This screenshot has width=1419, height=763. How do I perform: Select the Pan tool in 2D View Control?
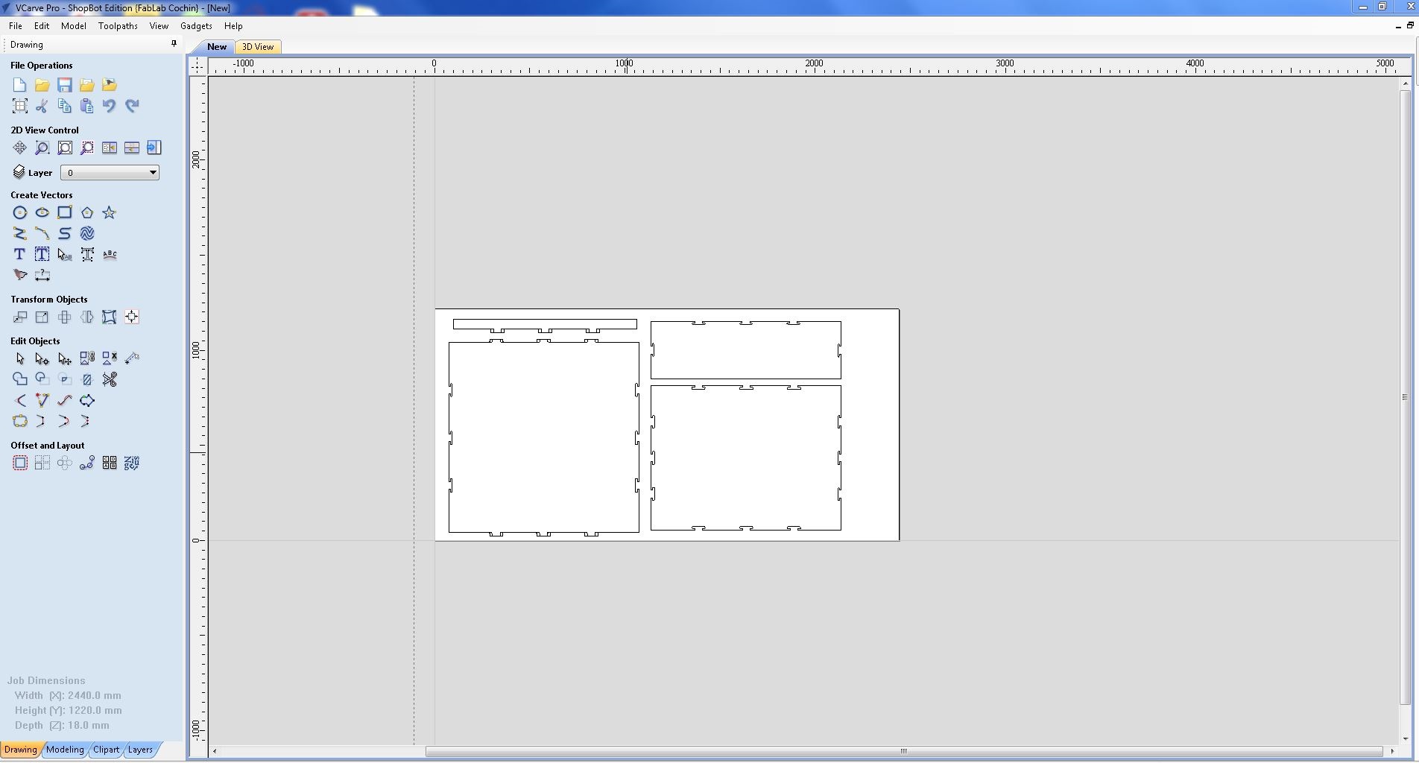[x=19, y=148]
